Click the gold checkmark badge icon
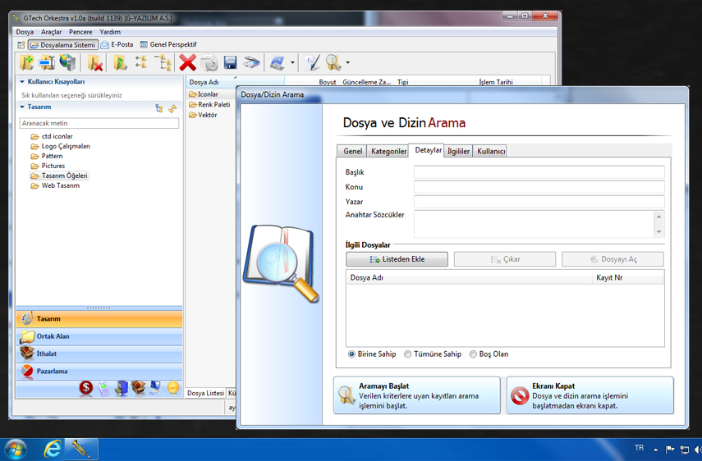702x461 pixels. point(173,388)
